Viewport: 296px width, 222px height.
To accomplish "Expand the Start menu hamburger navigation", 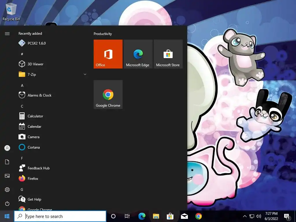I will click(7, 34).
